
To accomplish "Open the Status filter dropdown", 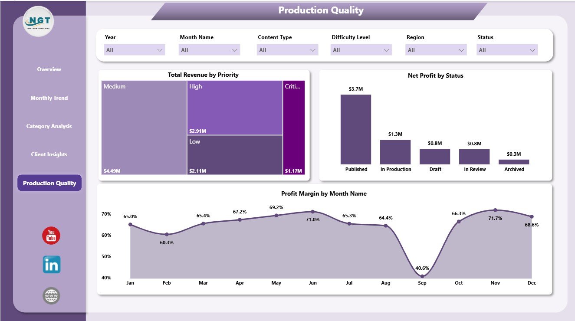I will tap(507, 50).
